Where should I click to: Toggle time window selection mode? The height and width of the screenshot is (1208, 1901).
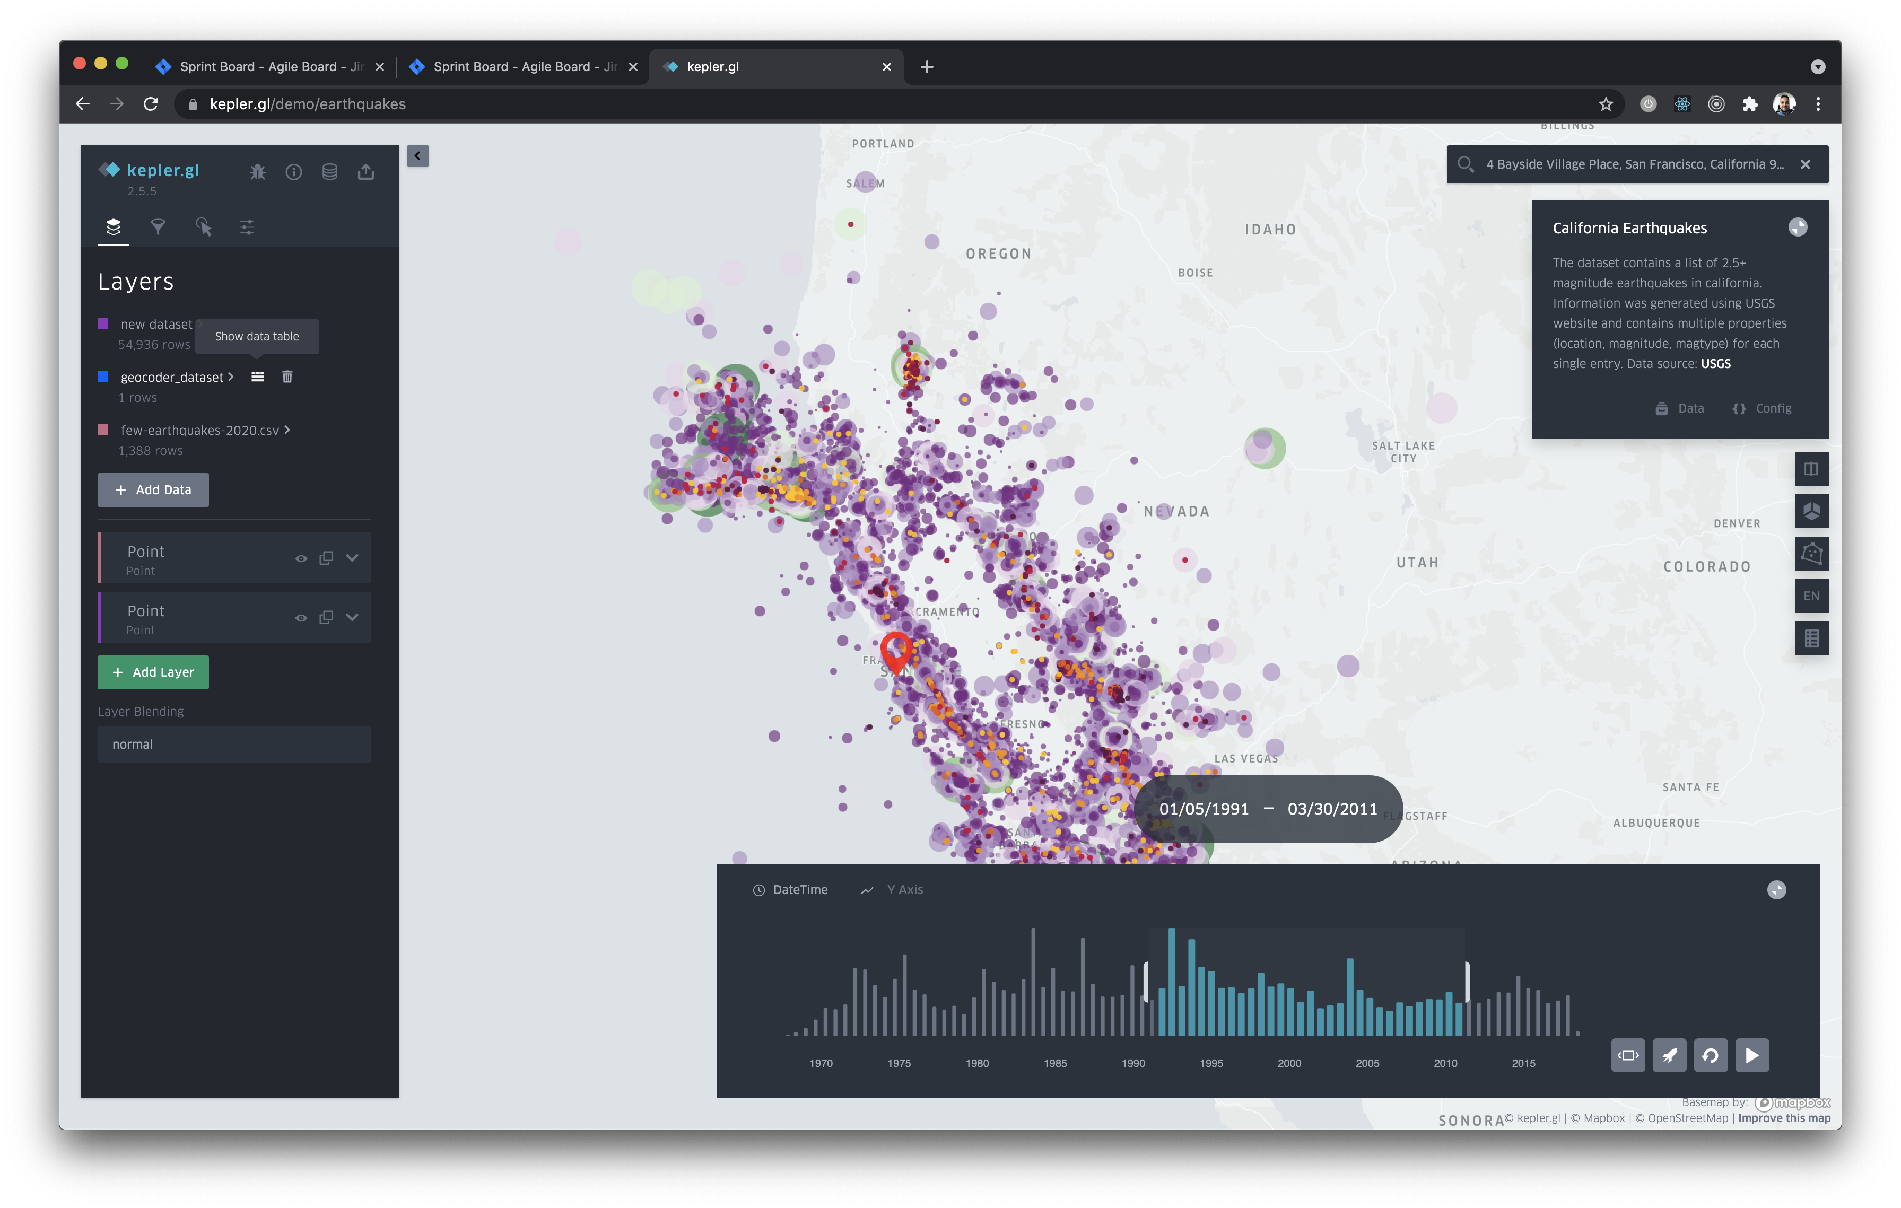tap(1628, 1055)
